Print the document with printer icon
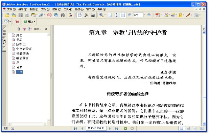The width and height of the screenshot is (209, 134). click(x=27, y=15)
